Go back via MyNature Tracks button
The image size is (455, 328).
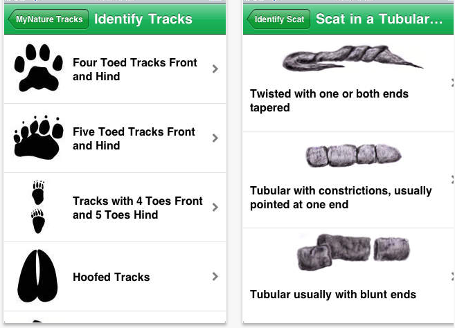[48, 19]
